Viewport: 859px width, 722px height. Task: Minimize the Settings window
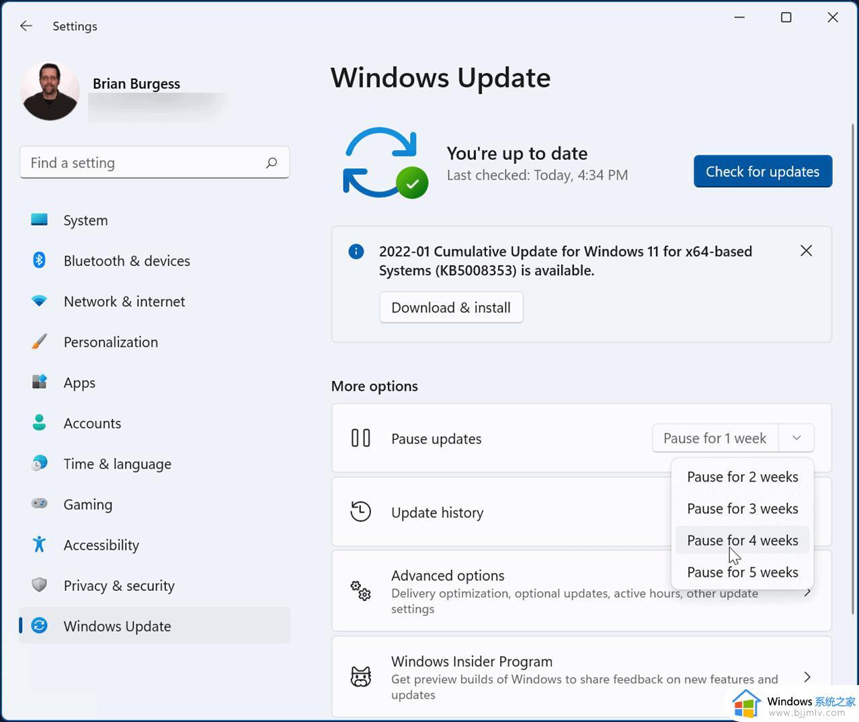coord(740,17)
